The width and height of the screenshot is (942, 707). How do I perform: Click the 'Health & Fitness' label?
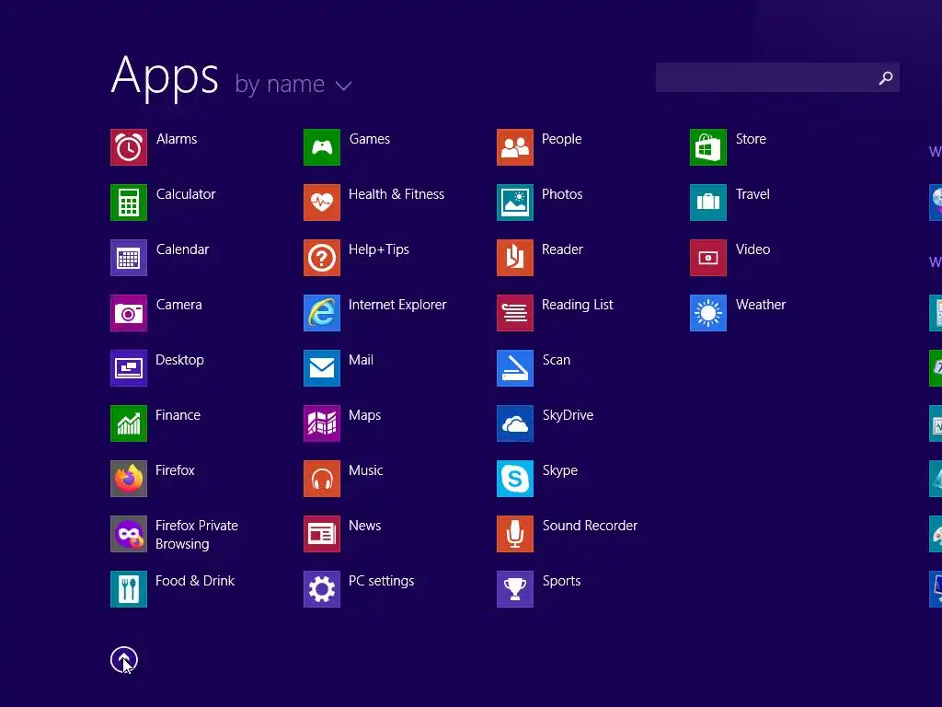point(396,194)
